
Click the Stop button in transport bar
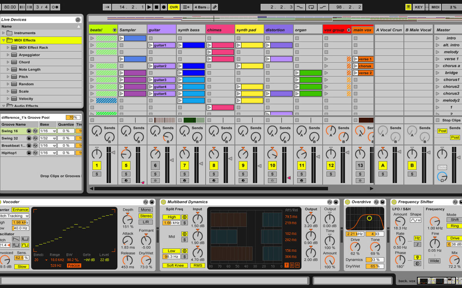156,7
